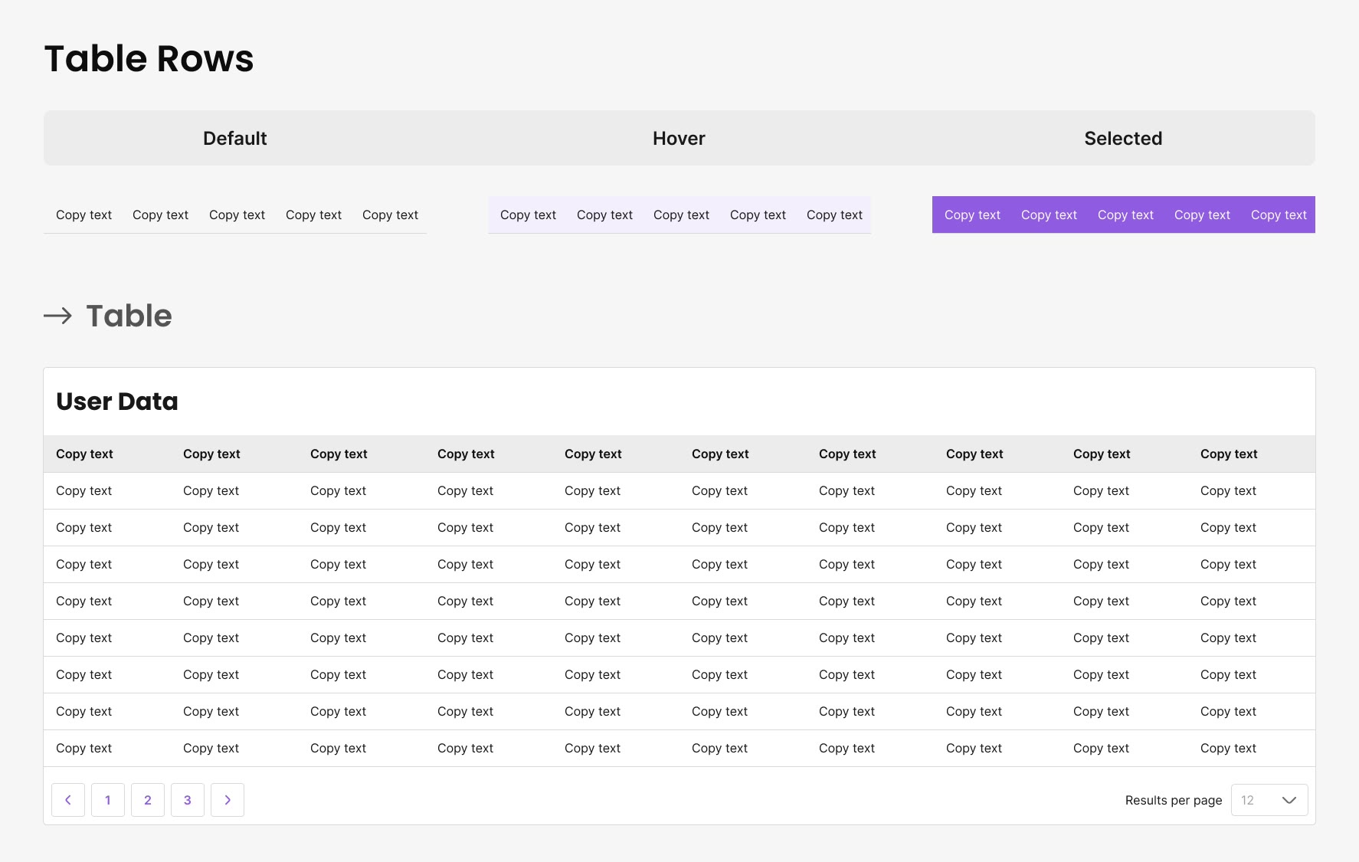Click the Default state header label
The height and width of the screenshot is (862, 1359).
pyautogui.click(x=235, y=139)
